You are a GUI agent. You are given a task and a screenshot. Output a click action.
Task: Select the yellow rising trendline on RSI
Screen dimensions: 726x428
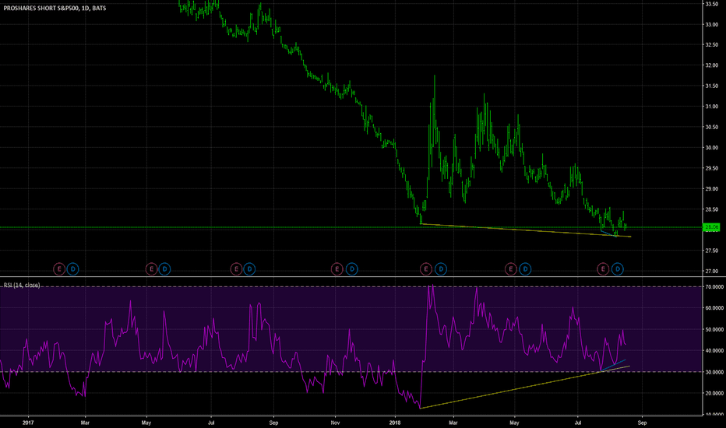tap(526, 387)
